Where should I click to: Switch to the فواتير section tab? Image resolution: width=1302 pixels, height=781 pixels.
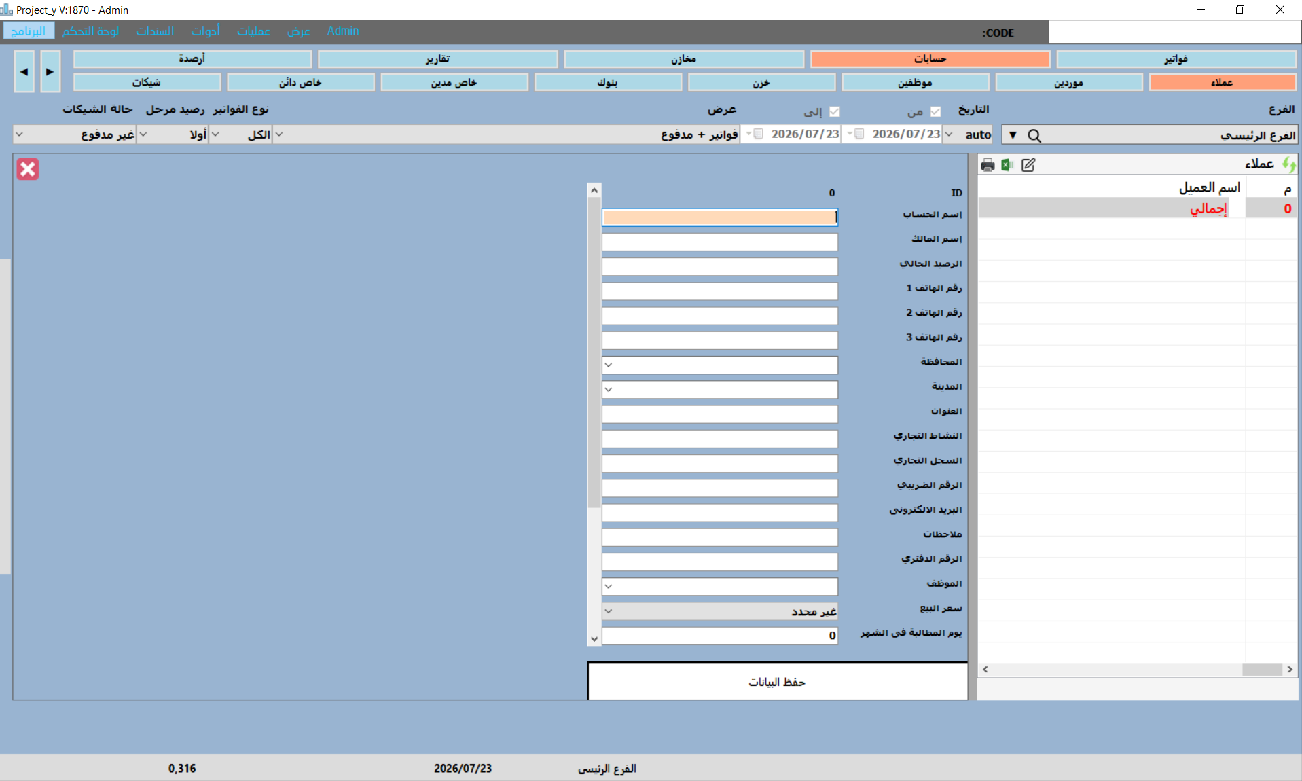[x=1176, y=59]
